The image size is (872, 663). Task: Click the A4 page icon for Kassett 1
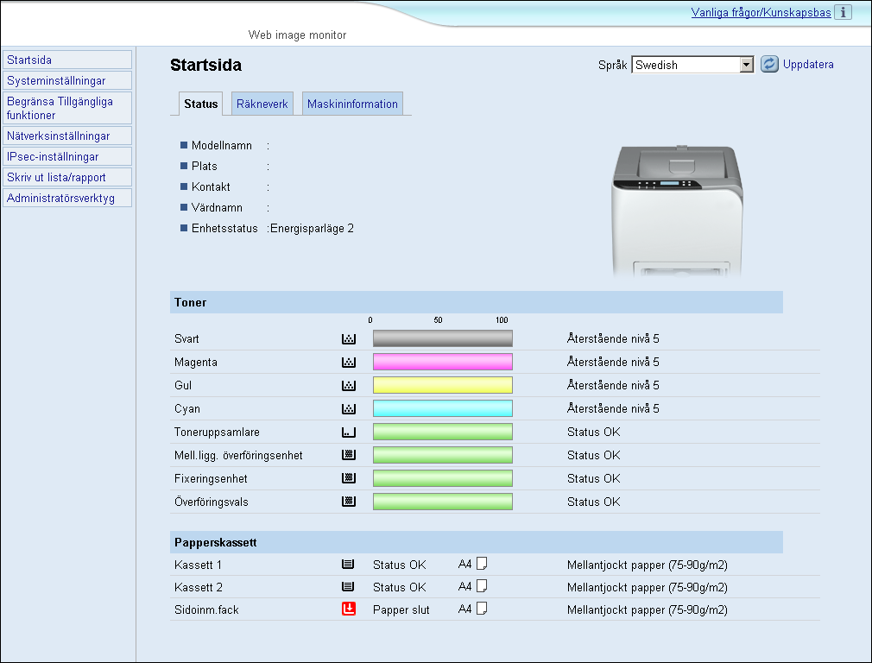[482, 564]
